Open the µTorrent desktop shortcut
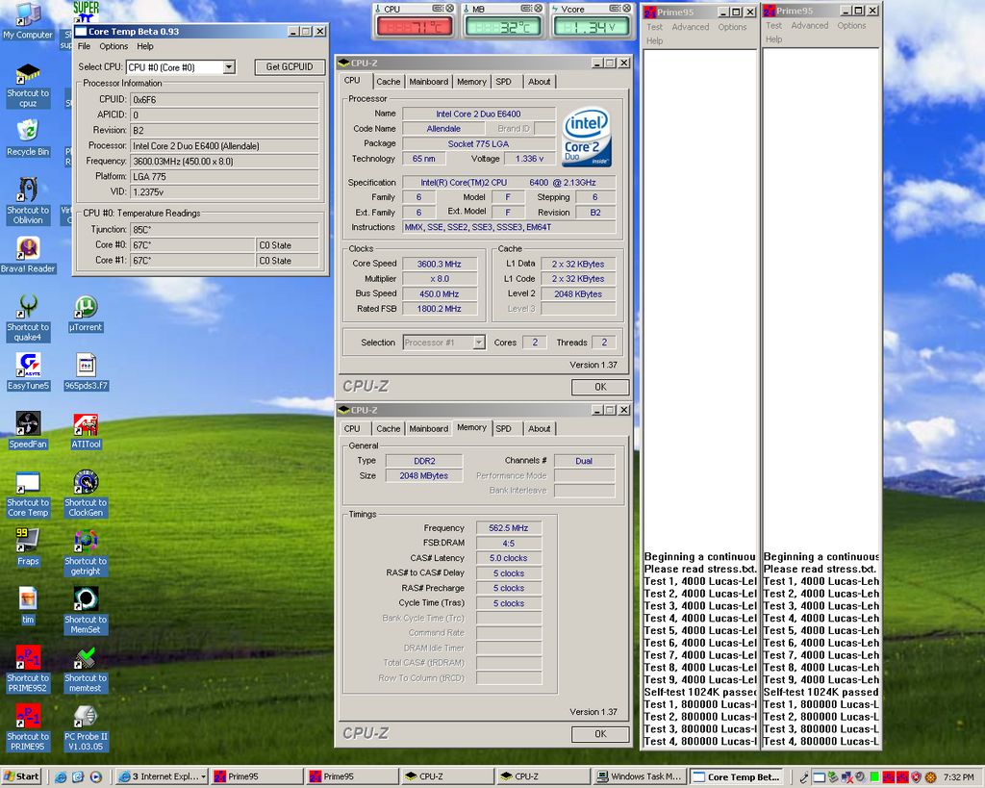Image resolution: width=985 pixels, height=788 pixels. (x=86, y=308)
